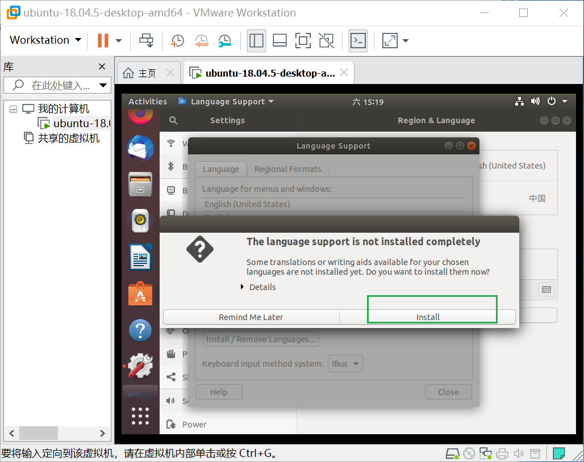Viewport: 584px width, 462px height.
Task: Revert the VM to its previous snapshot
Action: (201, 40)
